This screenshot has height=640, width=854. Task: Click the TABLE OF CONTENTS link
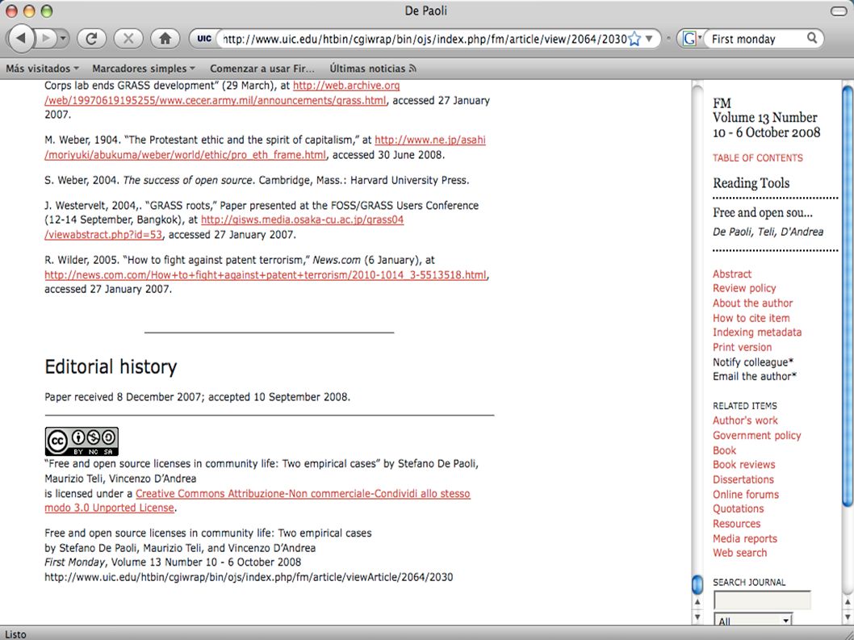coord(758,158)
